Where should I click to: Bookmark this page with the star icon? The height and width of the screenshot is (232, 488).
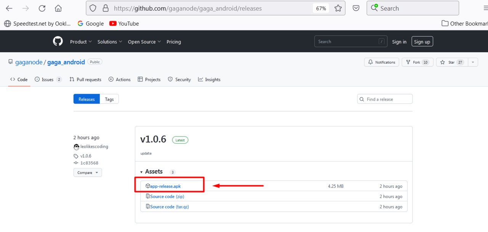[338, 8]
